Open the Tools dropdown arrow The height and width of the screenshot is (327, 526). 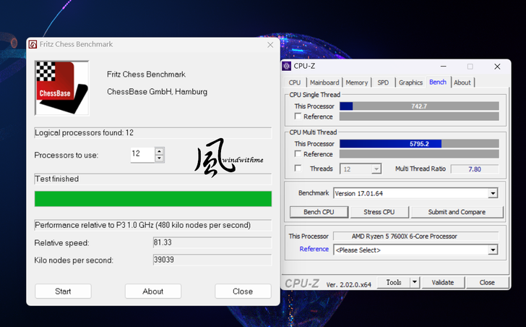point(414,282)
